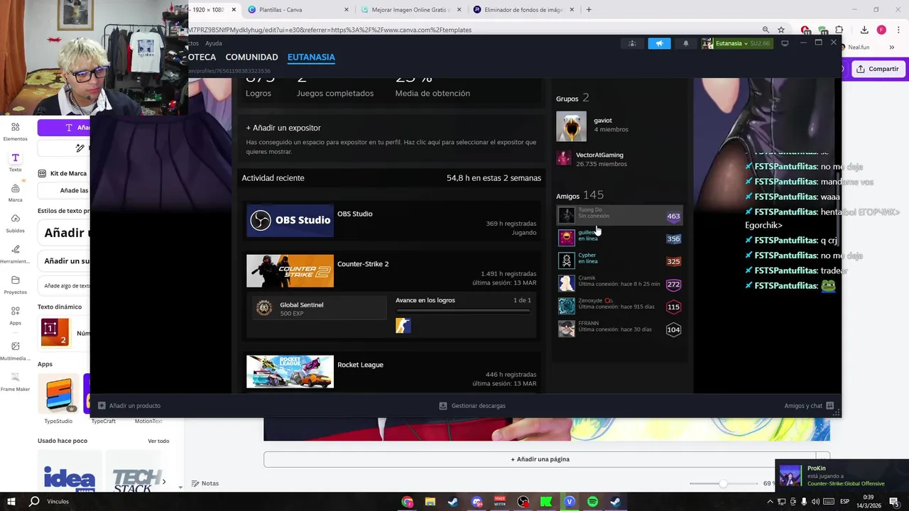
Task: Open Apps section in Canva sidebar
Action: pos(15,316)
